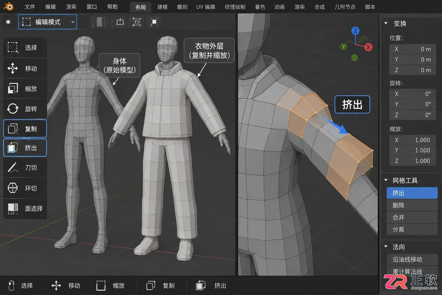Click the 复制 icon in status bar
This screenshot has height=295, width=442.
(x=151, y=285)
